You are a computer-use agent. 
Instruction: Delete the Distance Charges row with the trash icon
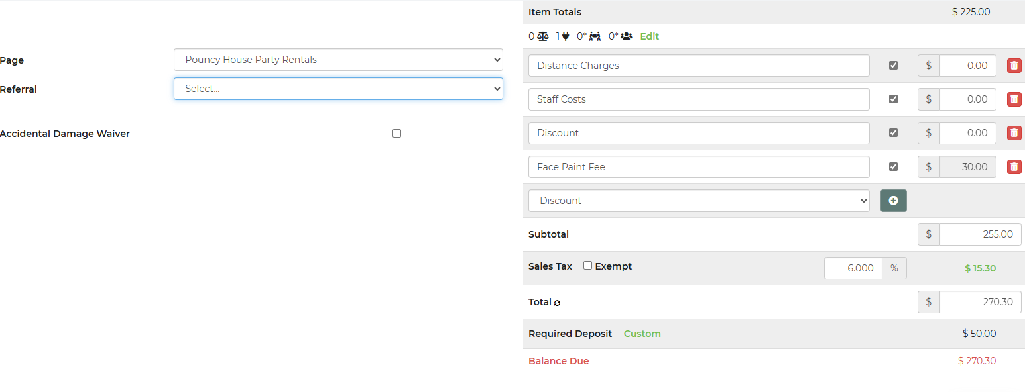(1014, 66)
